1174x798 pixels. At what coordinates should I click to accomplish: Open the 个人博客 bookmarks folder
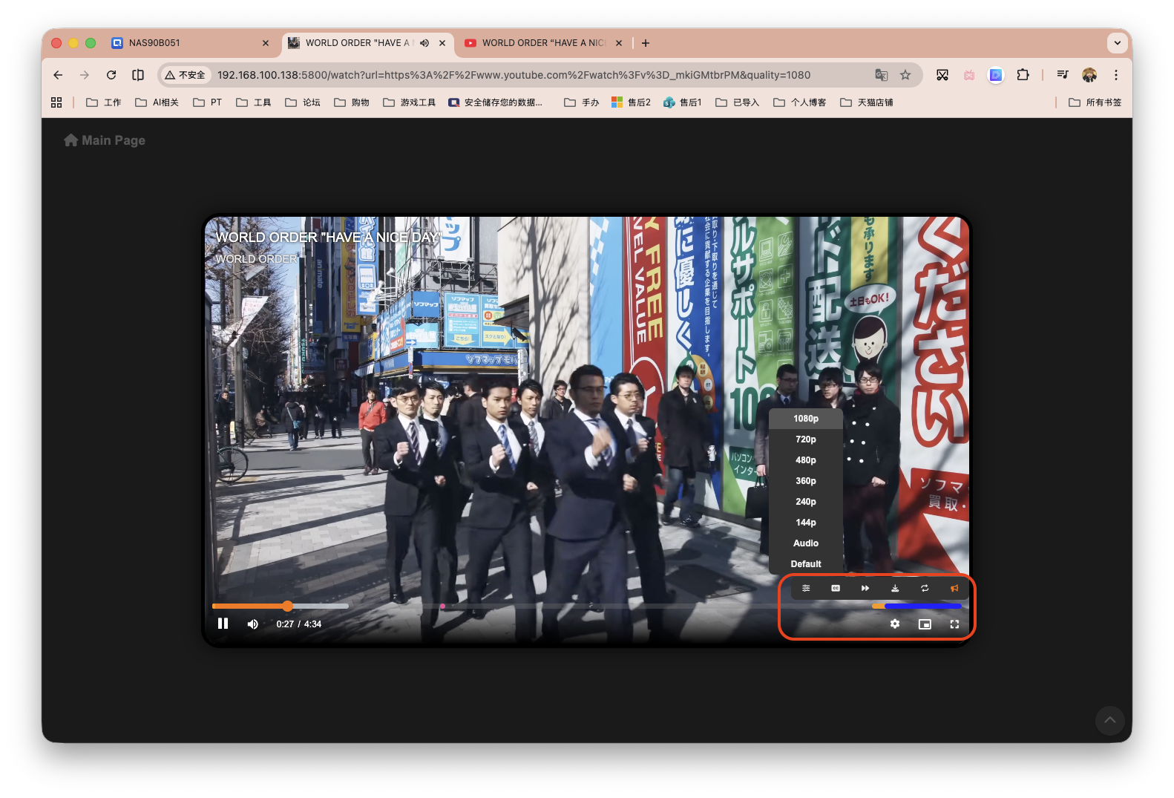tap(800, 102)
